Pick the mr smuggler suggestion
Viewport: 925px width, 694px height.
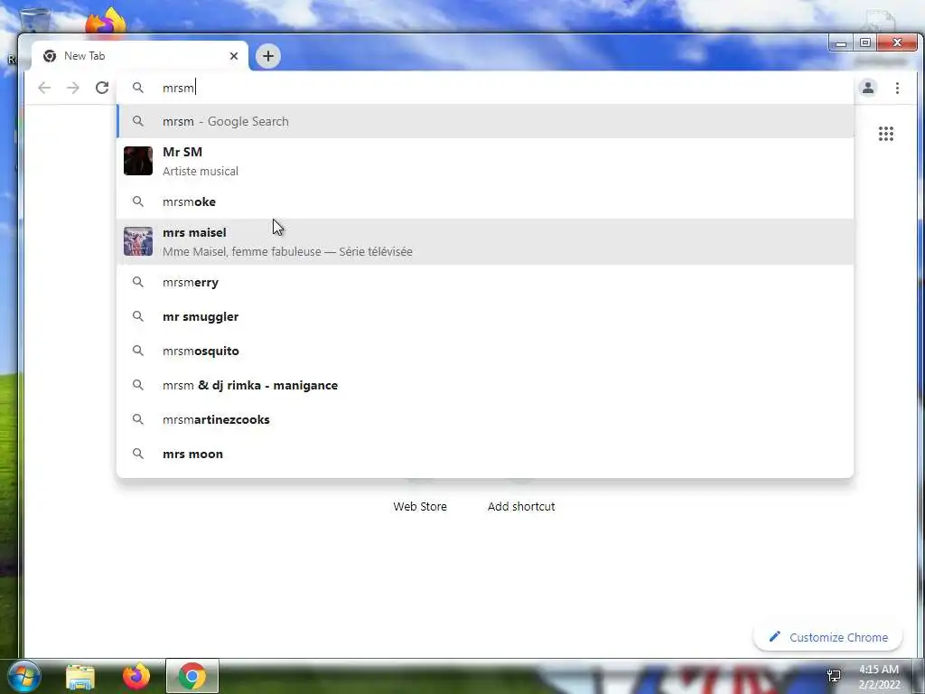click(485, 316)
